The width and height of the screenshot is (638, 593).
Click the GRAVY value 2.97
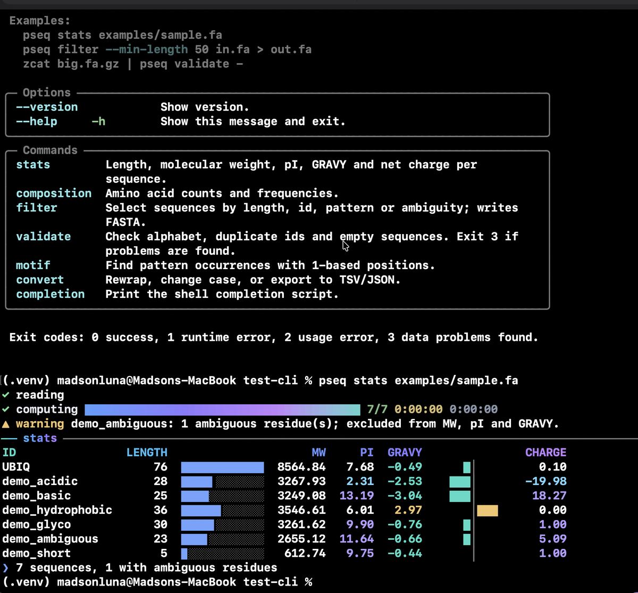[408, 510]
